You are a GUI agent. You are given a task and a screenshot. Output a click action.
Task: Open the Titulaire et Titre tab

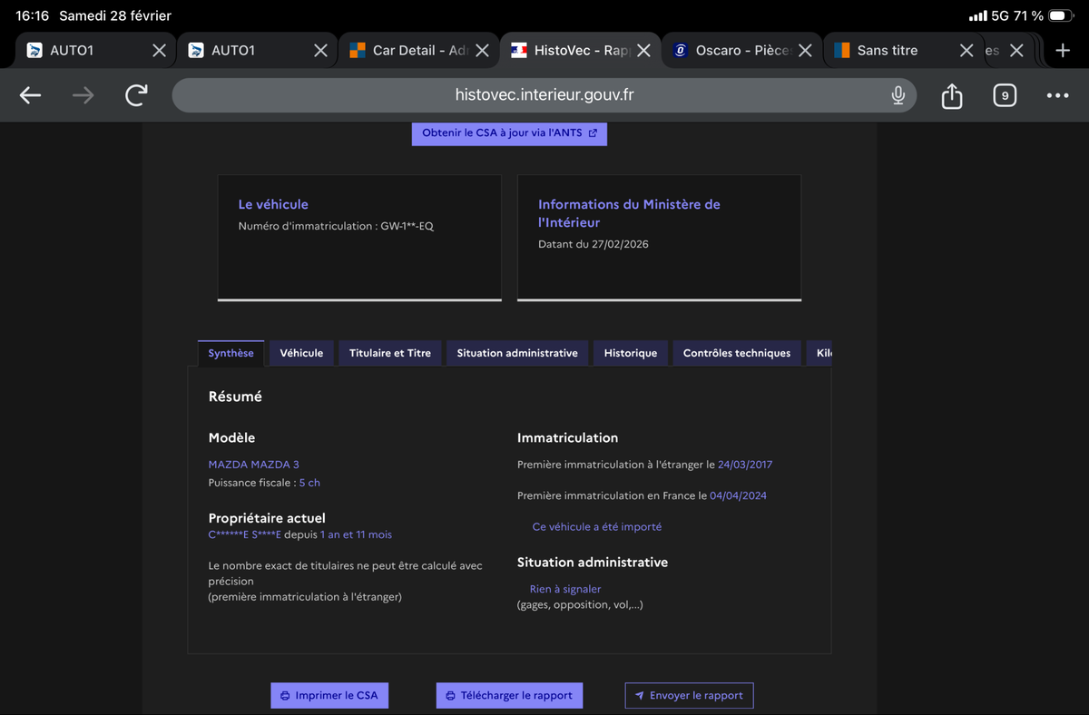click(390, 353)
